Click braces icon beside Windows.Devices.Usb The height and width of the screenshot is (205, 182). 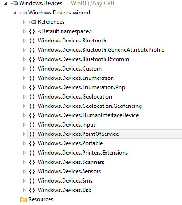pyautogui.click(x=32, y=190)
